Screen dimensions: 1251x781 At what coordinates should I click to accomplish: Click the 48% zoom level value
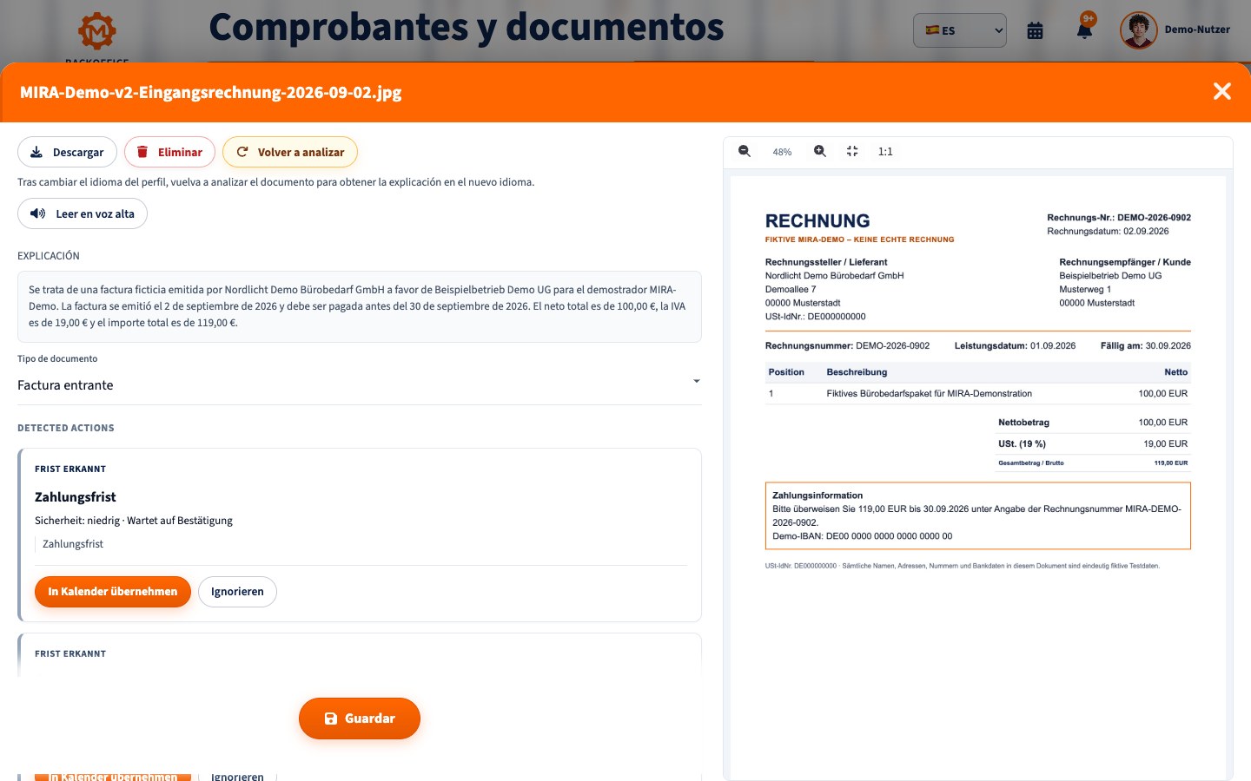[782, 152]
